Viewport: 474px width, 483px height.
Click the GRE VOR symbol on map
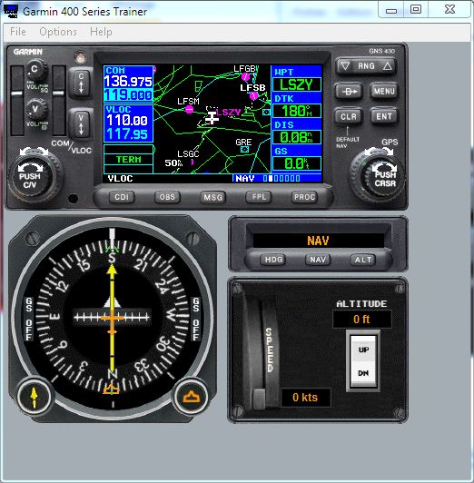pyautogui.click(x=245, y=150)
